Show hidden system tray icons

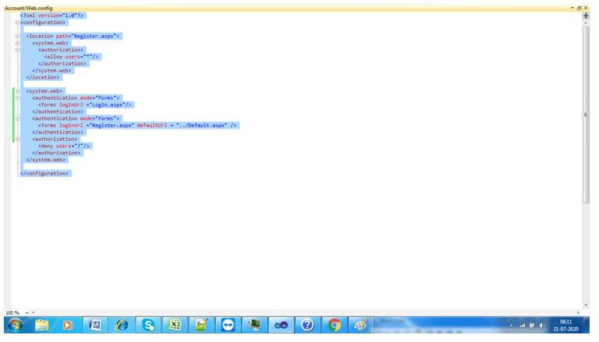tap(511, 326)
